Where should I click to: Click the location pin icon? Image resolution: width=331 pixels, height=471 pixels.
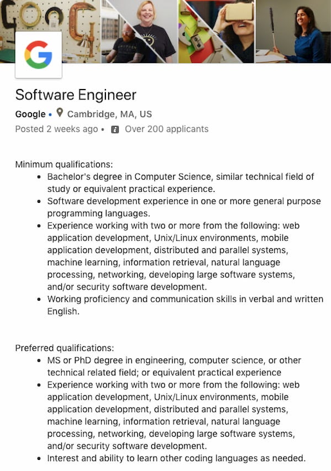(60, 113)
